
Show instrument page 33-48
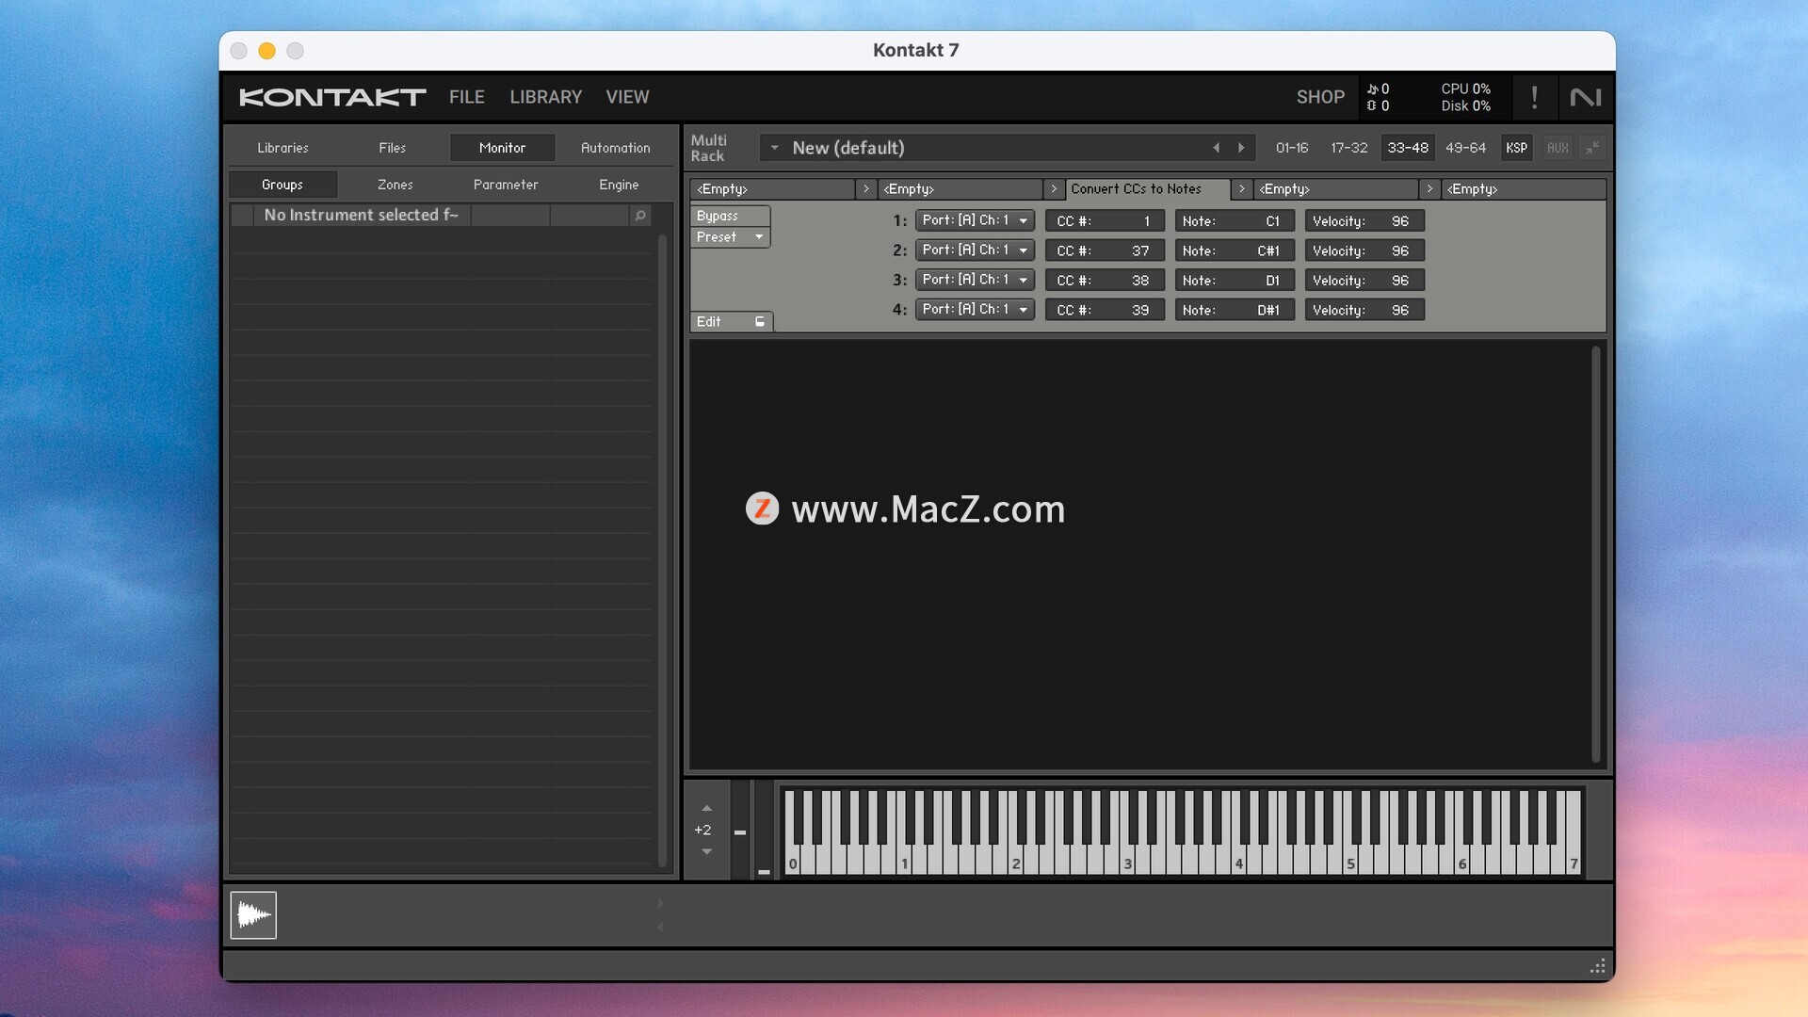point(1408,148)
